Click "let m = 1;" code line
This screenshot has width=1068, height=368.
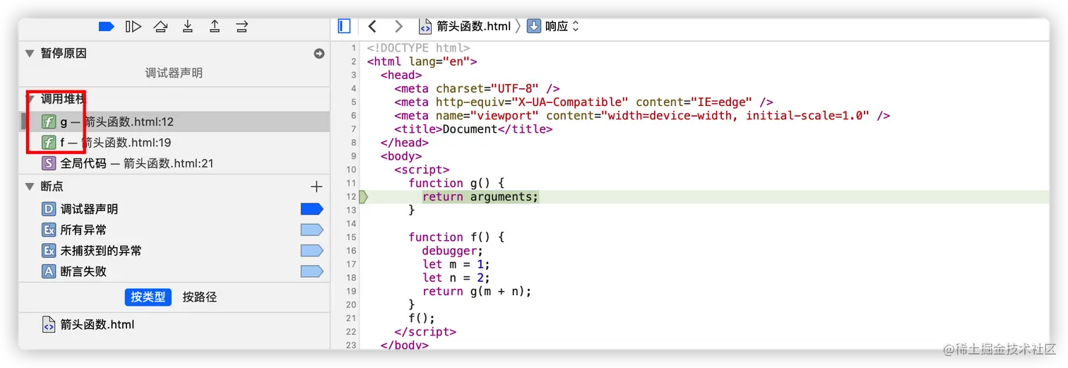pyautogui.click(x=456, y=264)
